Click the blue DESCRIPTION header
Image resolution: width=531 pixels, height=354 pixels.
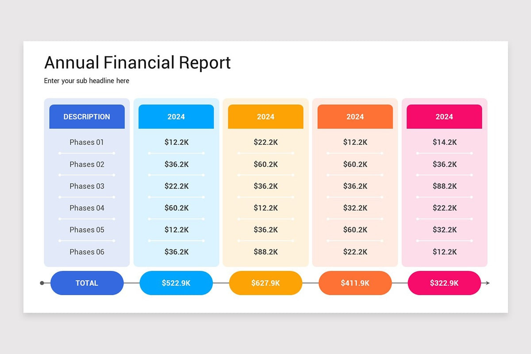(x=87, y=117)
